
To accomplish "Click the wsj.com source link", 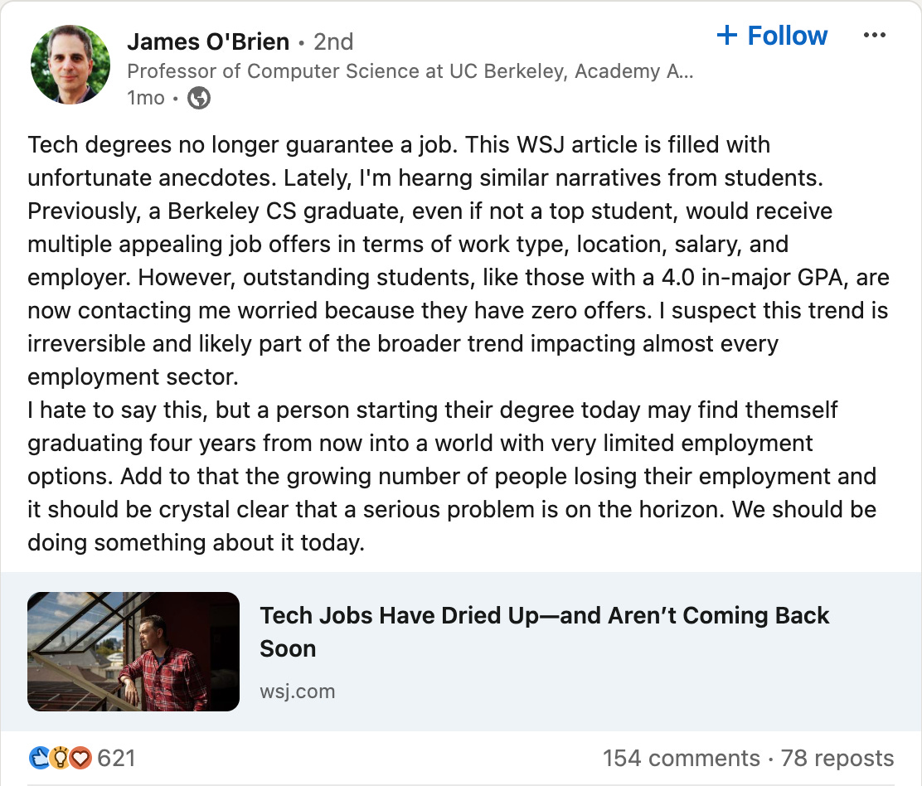I will (298, 691).
